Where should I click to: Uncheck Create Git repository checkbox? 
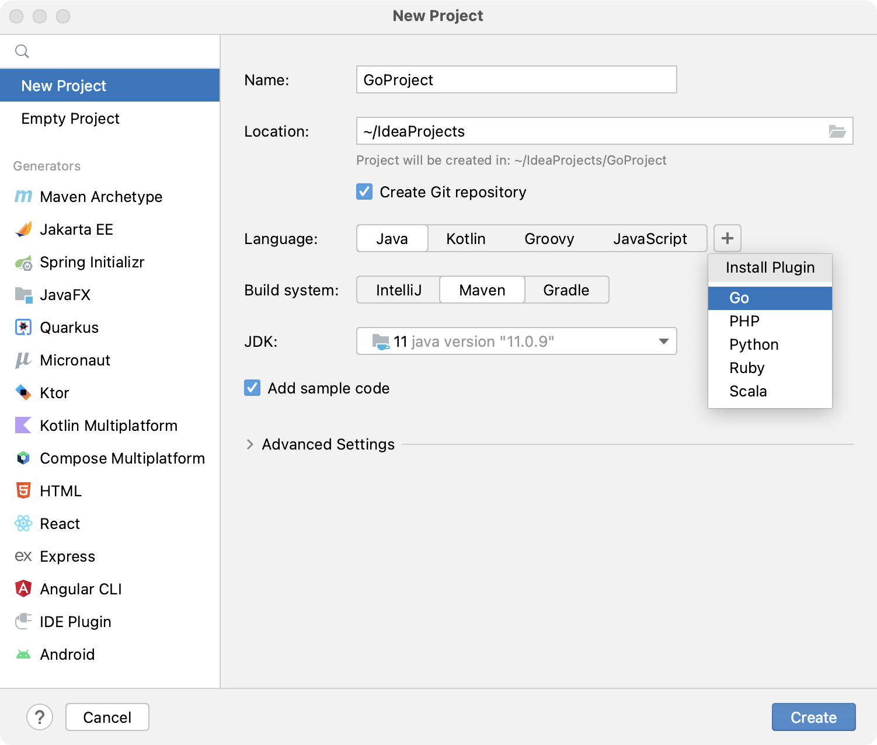coord(364,192)
